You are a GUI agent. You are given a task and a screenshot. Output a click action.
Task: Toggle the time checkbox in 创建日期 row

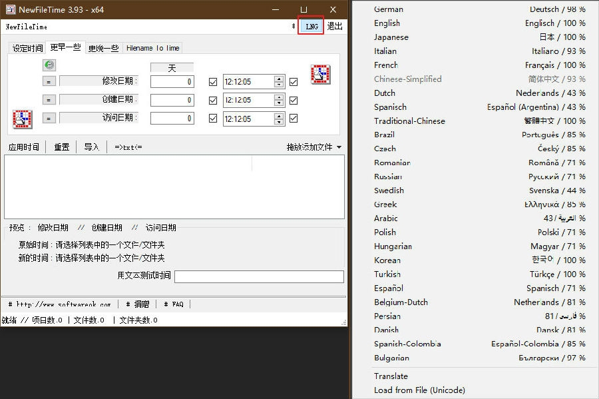213,100
